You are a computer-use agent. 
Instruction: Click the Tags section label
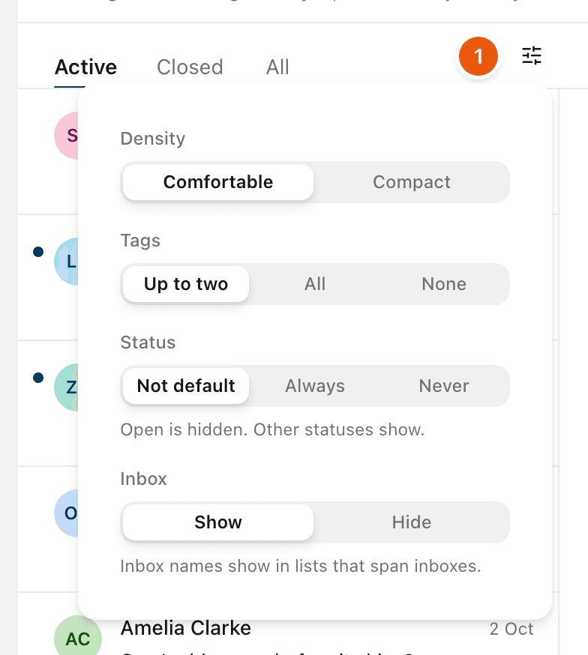click(140, 241)
